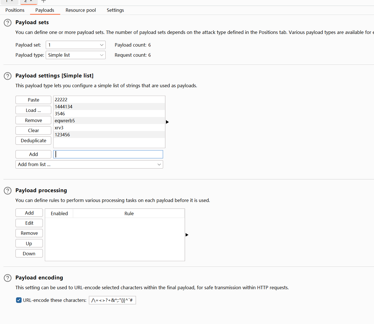
Task: Click the Clear button
Action: [33, 130]
